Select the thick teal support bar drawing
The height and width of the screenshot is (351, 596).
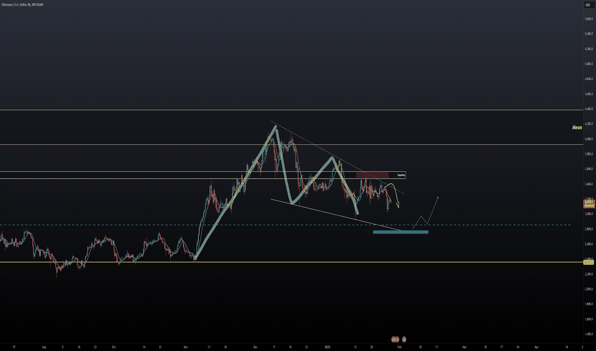coord(400,232)
